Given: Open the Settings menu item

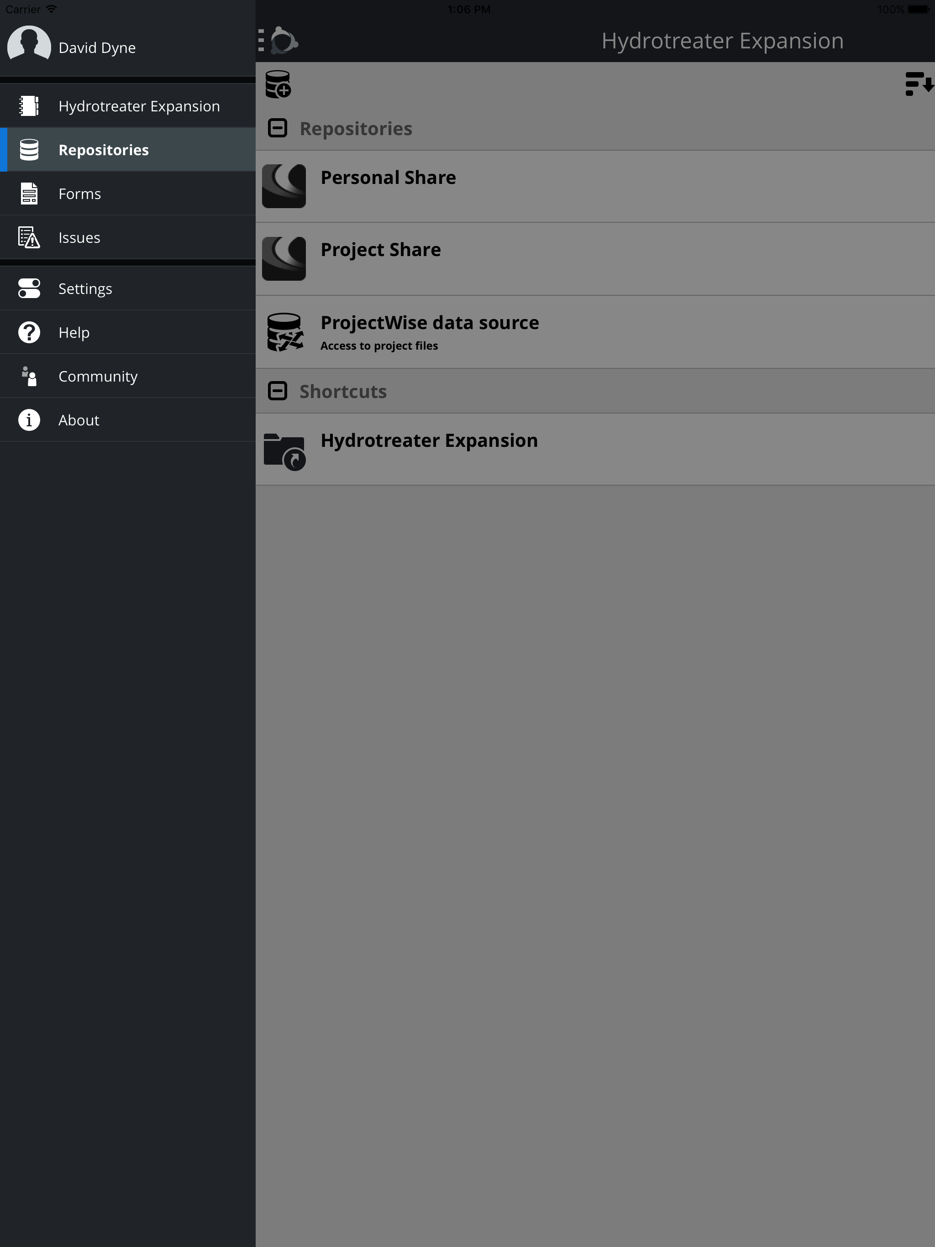Looking at the screenshot, I should (128, 288).
